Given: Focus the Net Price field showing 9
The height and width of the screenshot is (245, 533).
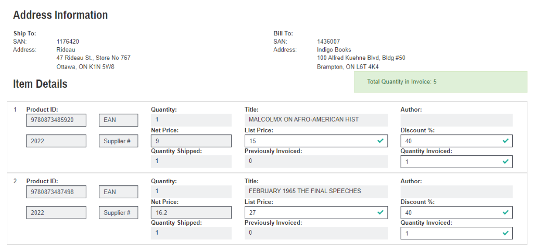Looking at the screenshot, I should (x=191, y=141).
